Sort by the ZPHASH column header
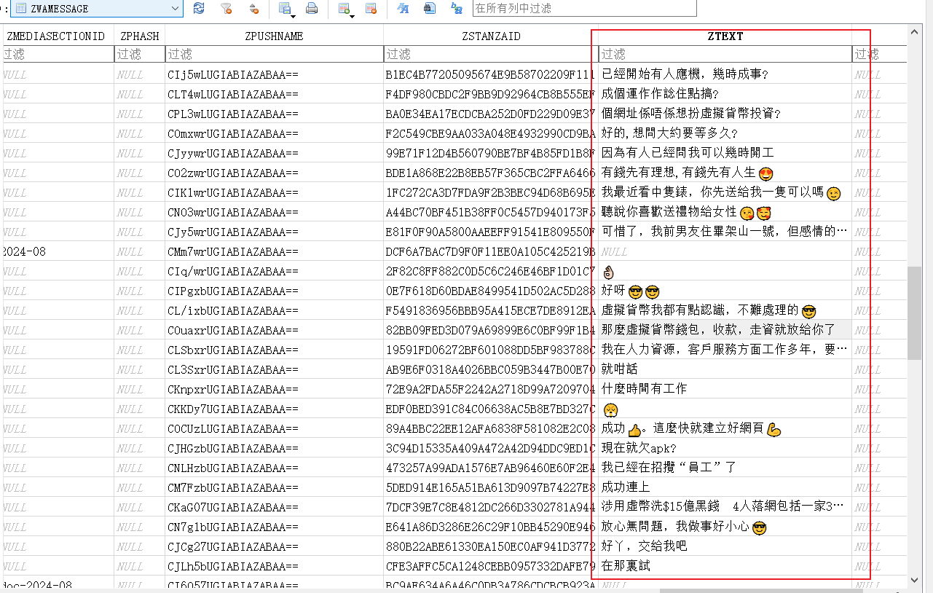The height and width of the screenshot is (593, 933). (140, 36)
